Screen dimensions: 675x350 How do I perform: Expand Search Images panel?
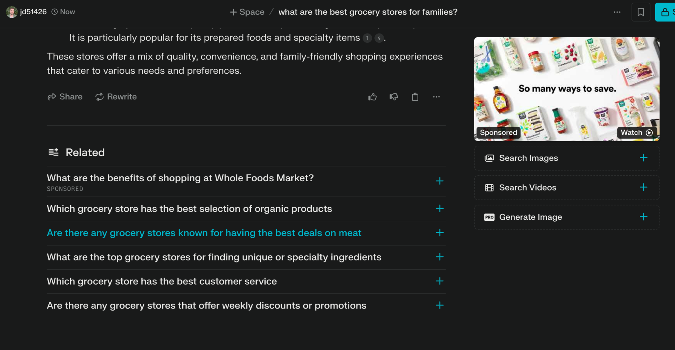(567, 158)
